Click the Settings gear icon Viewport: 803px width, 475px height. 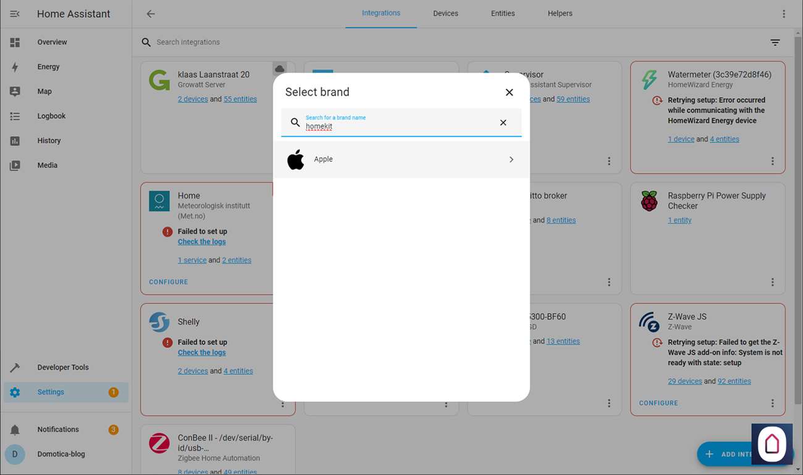[x=15, y=392]
